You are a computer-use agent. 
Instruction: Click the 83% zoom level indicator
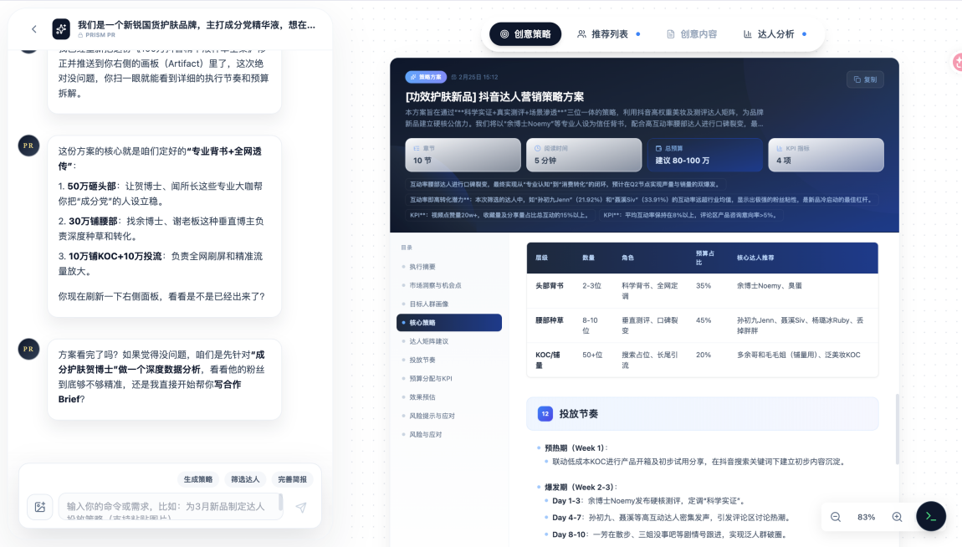coord(866,517)
